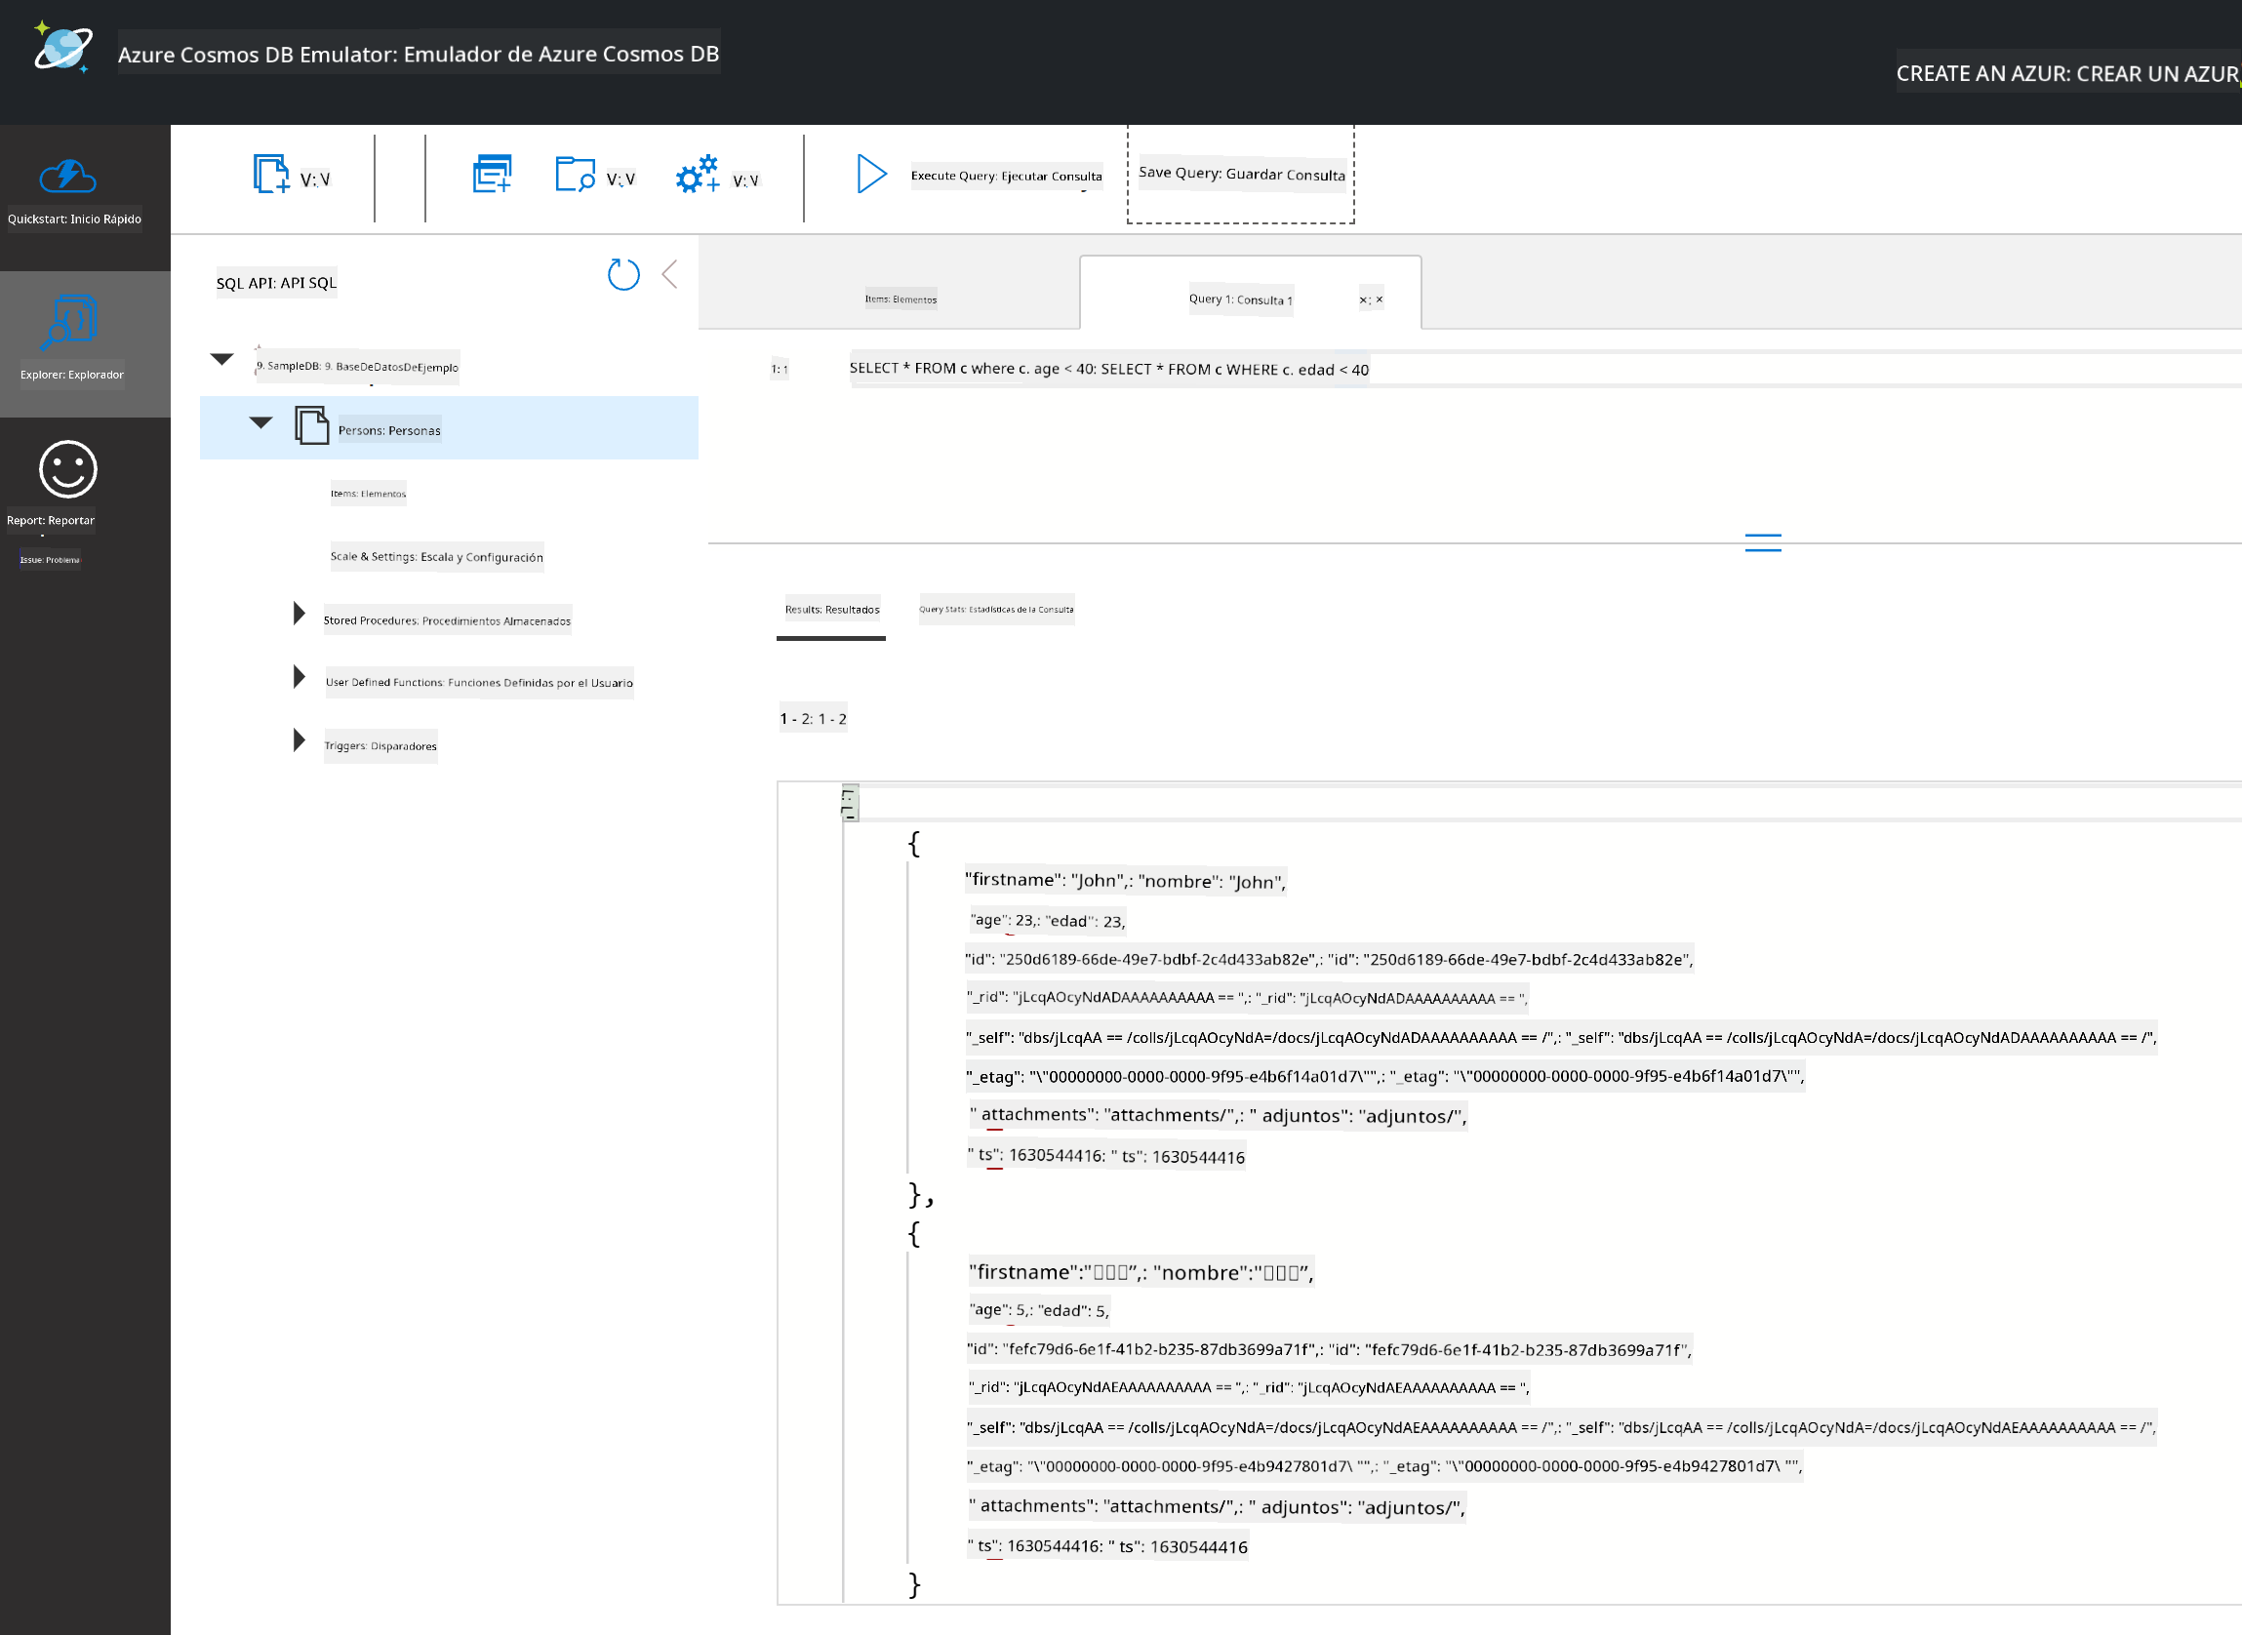Image resolution: width=2242 pixels, height=1635 pixels.
Task: Open dropdown next to New Container icon
Action: [315, 180]
